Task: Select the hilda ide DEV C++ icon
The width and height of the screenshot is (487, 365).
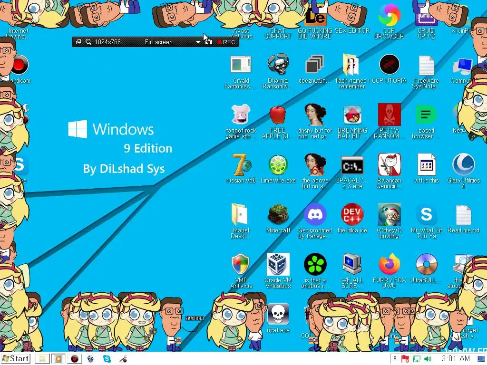Action: coord(352,219)
